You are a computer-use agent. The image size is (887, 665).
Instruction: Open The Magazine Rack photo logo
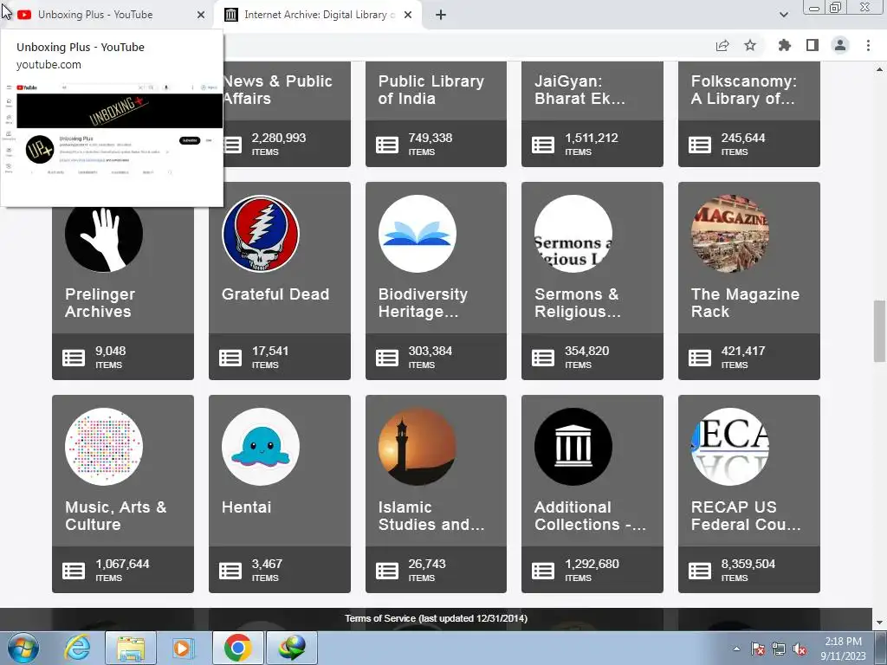(730, 234)
